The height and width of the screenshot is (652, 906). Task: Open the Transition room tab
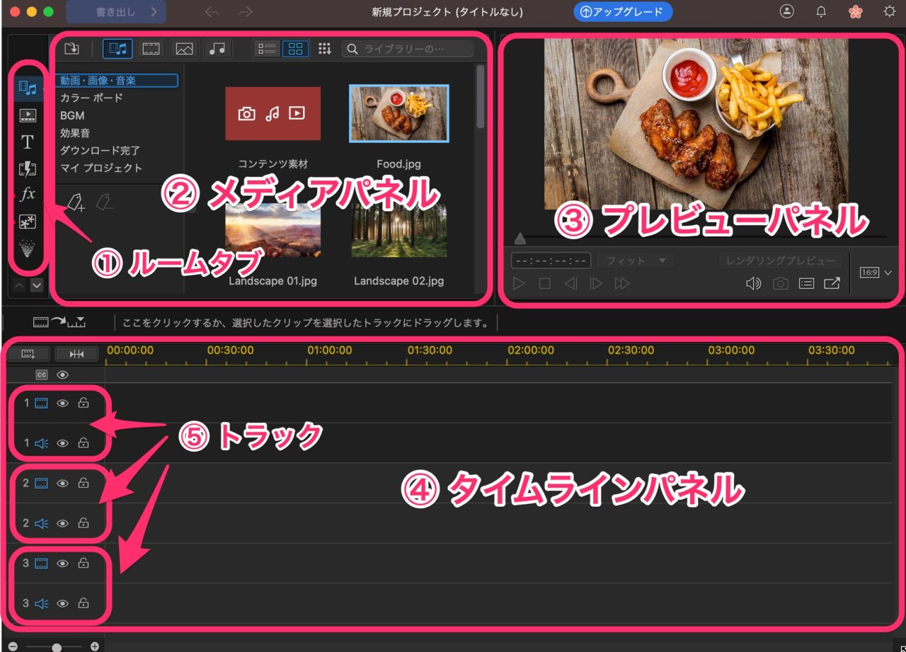click(x=28, y=168)
